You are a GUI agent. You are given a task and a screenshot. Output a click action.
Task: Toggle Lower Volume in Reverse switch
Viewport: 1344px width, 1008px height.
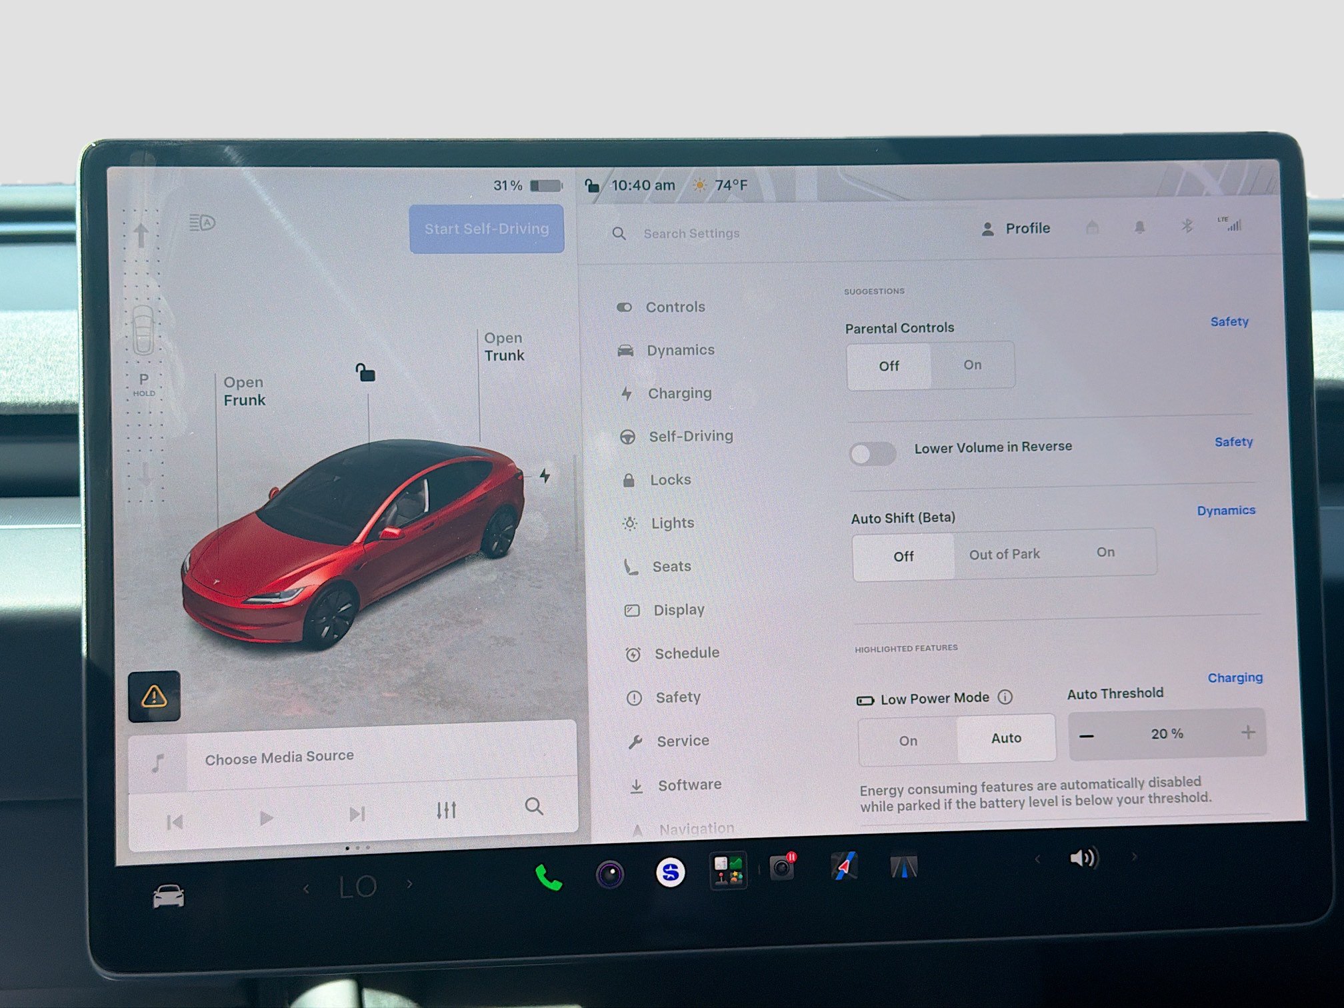click(873, 454)
